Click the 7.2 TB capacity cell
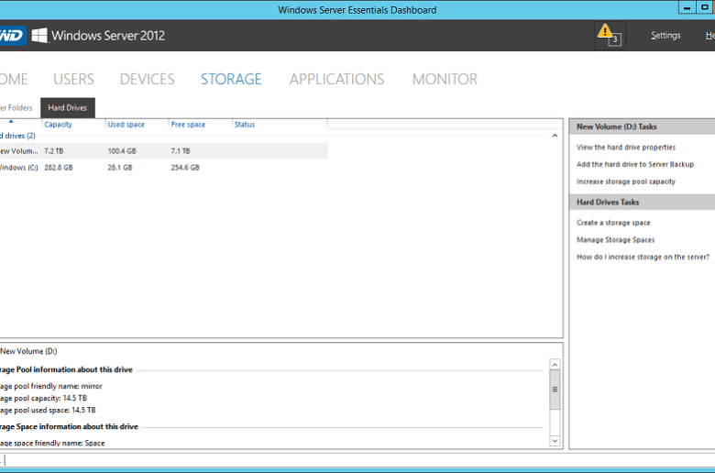This screenshot has height=473, width=715. tap(54, 150)
